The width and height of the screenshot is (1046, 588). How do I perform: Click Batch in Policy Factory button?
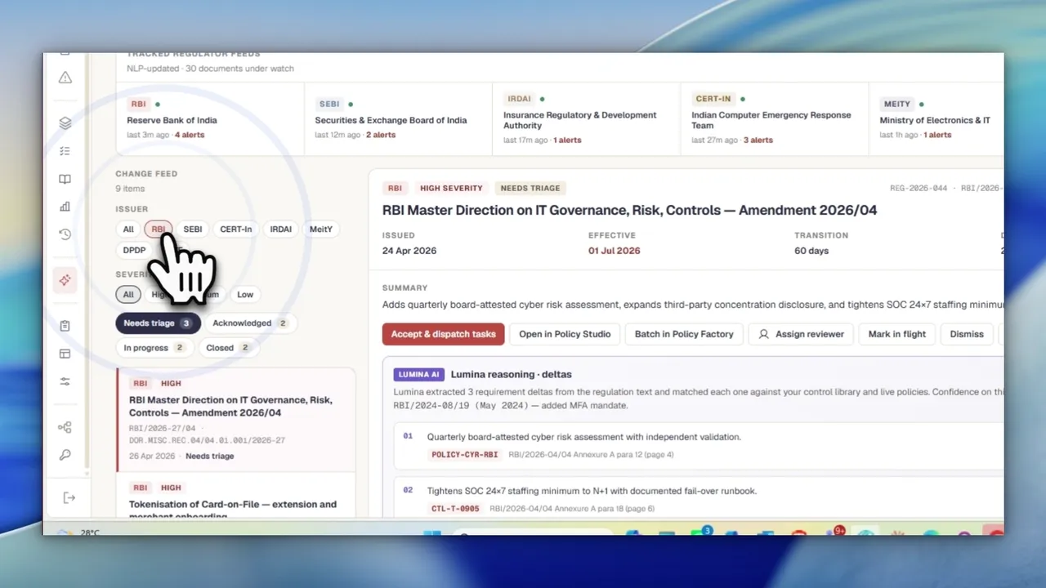[x=684, y=334]
